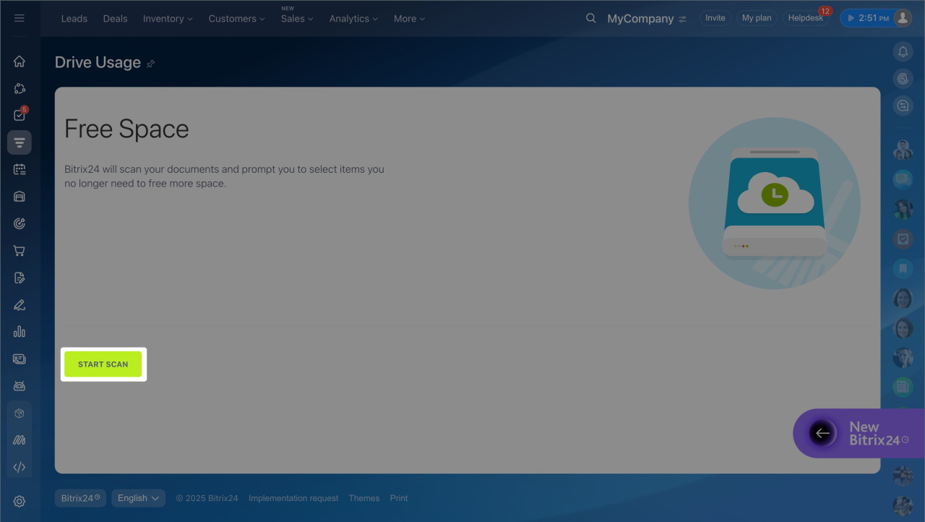Click the search magnifier icon
Viewport: 925px width, 522px height.
point(591,18)
